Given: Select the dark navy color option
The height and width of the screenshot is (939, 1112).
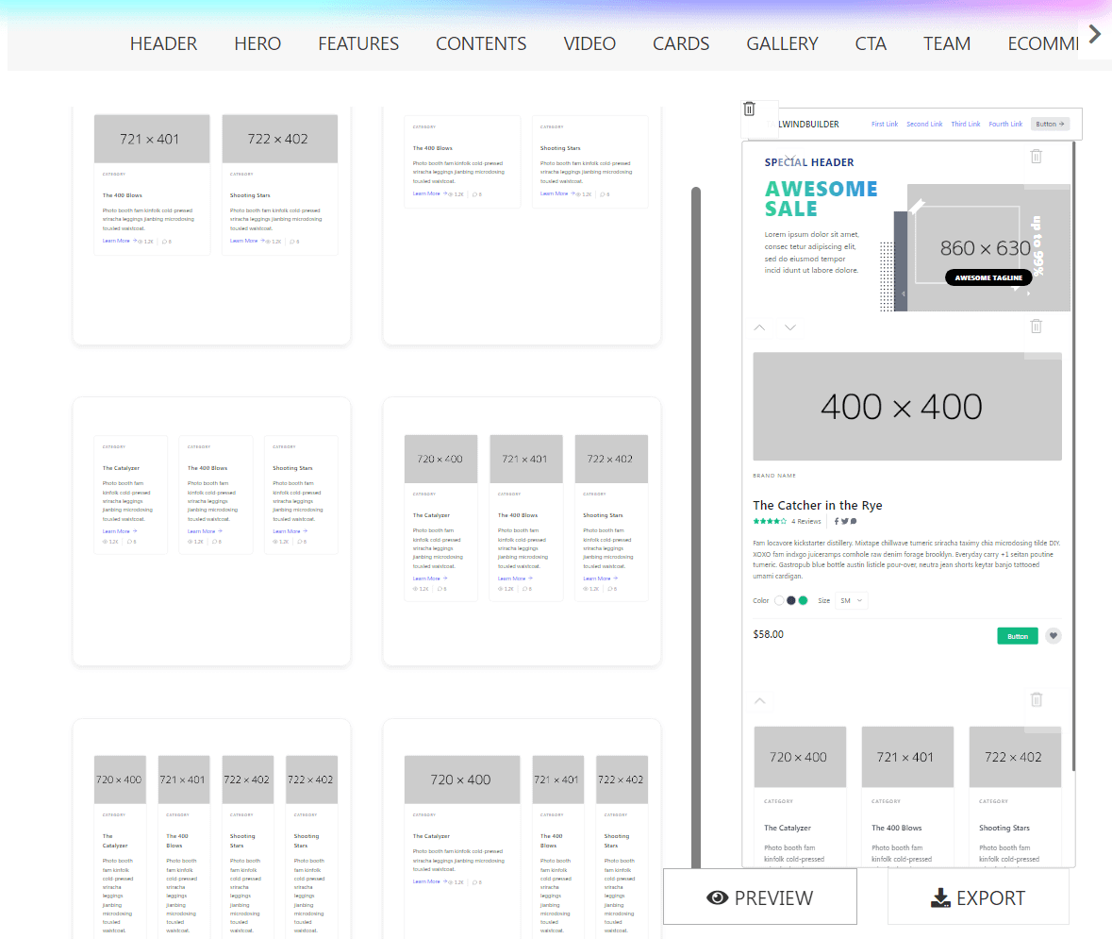Looking at the screenshot, I should (791, 600).
